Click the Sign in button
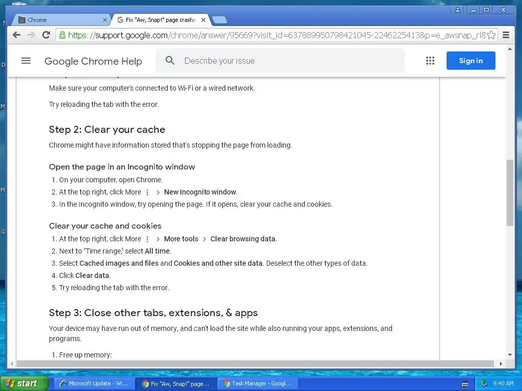 [471, 61]
